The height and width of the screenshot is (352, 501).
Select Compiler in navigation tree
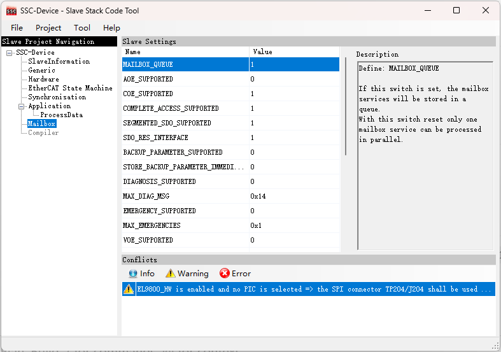pyautogui.click(x=43, y=132)
